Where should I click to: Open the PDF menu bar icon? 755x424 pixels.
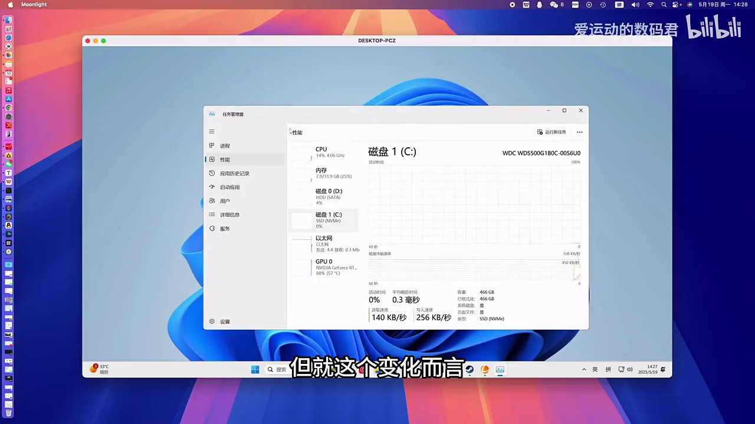(x=576, y=5)
